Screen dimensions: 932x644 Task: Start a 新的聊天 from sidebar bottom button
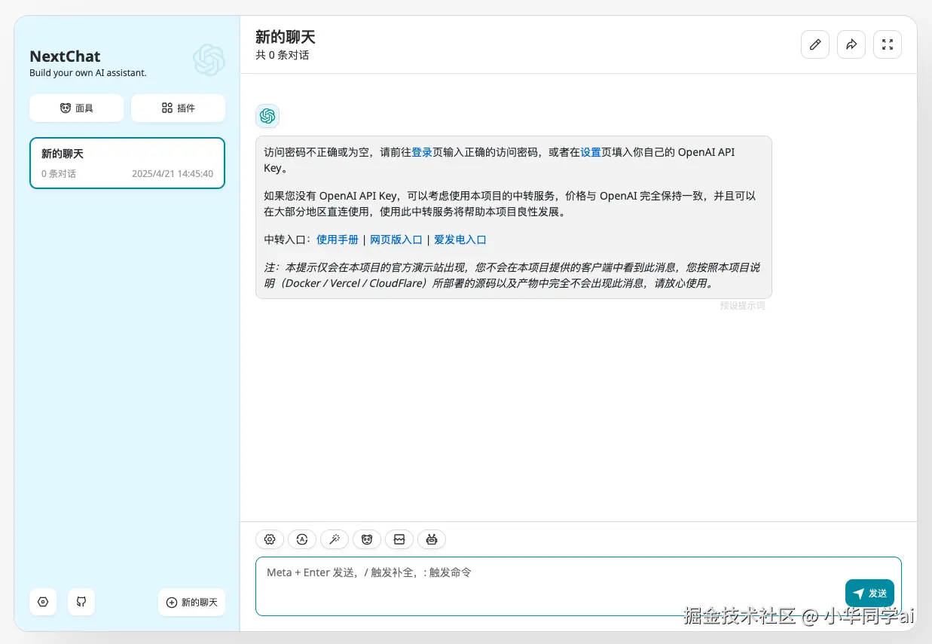point(191,602)
